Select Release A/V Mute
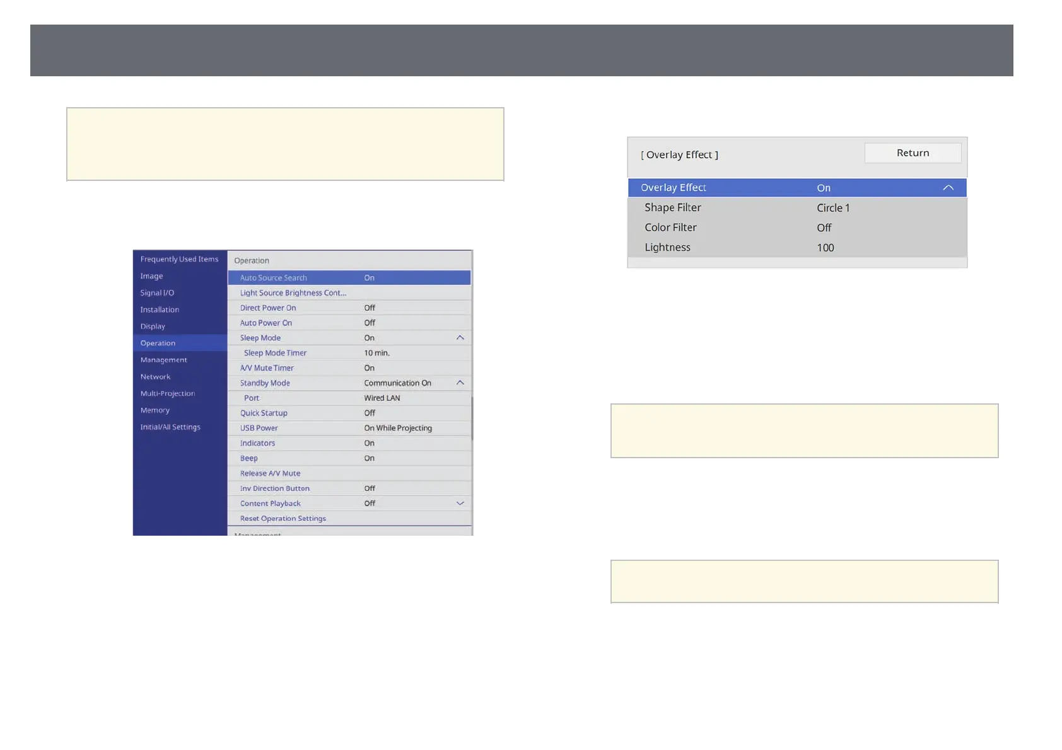The image size is (1062, 750). tap(349, 474)
